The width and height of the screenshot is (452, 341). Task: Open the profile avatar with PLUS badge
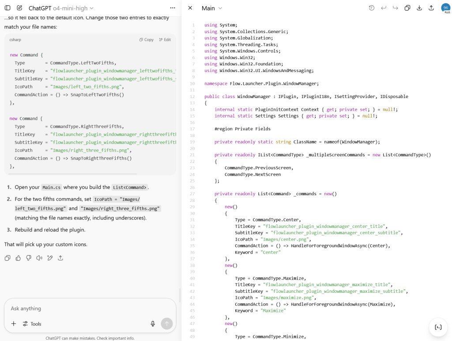tap(446, 8)
